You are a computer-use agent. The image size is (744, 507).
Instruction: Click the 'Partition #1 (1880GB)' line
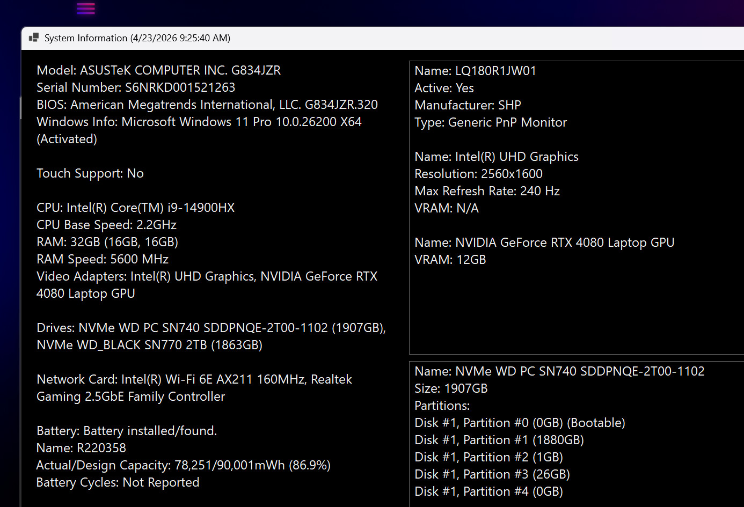pyautogui.click(x=499, y=440)
